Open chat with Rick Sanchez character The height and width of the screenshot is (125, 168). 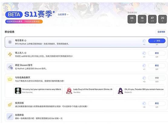pyautogui.click(x=38, y=90)
